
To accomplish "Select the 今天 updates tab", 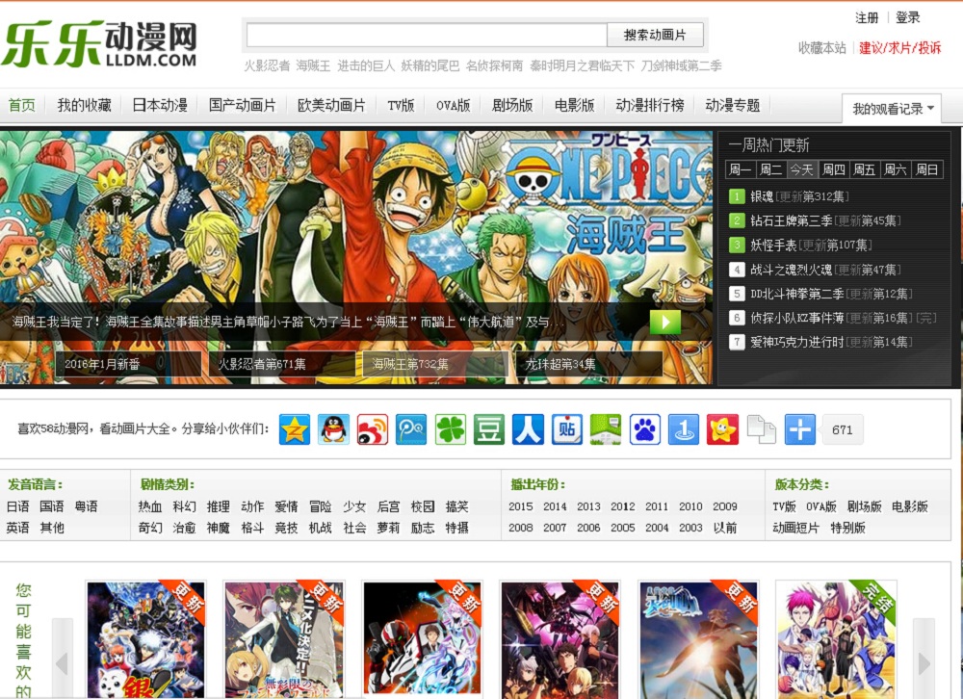I will point(802,169).
